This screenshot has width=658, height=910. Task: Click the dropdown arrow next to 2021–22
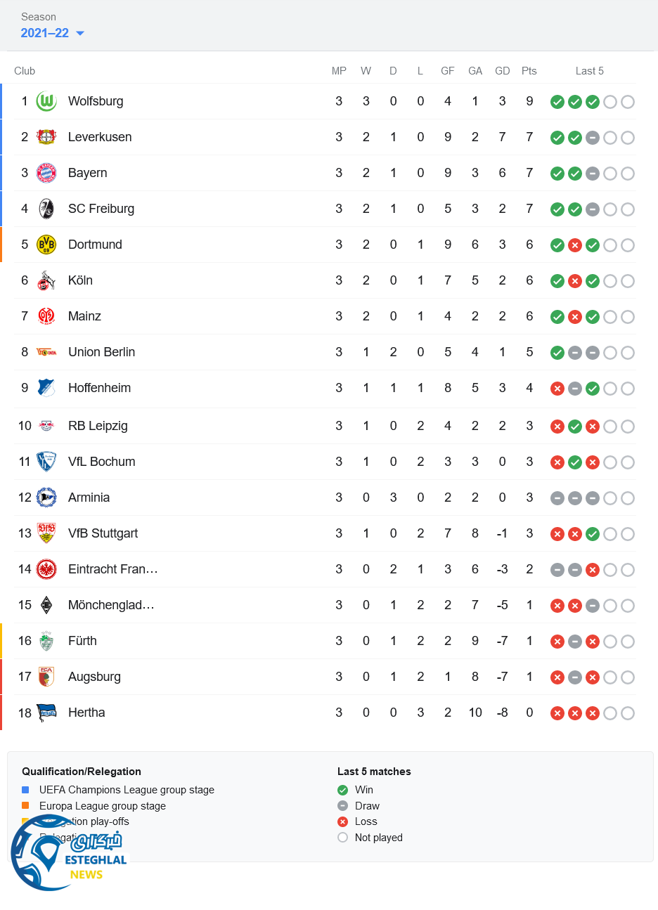pos(80,33)
